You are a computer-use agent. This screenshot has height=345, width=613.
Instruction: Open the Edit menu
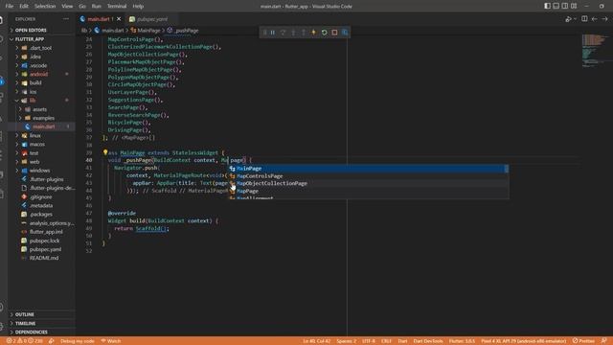(24, 6)
